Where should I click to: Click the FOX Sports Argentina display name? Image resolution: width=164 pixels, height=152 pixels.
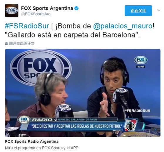[x=47, y=8]
